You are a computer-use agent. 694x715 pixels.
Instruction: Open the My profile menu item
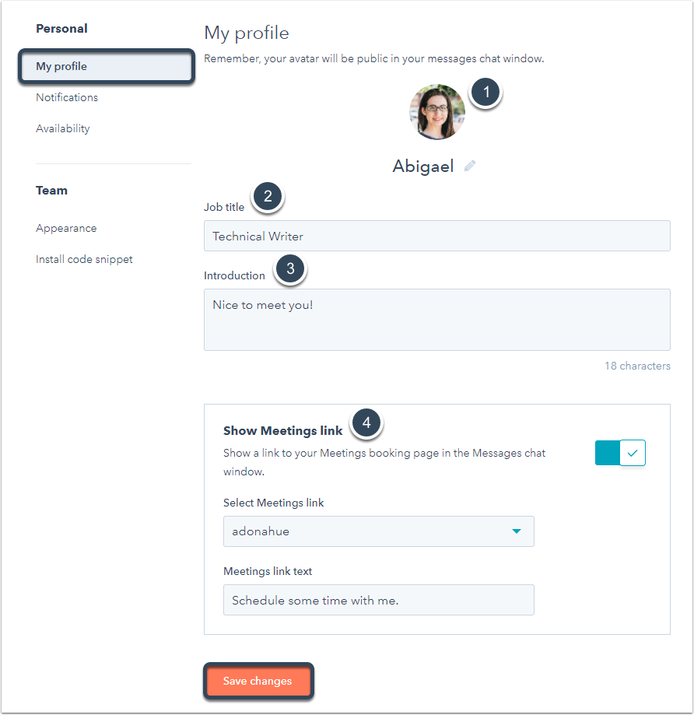[x=107, y=67]
